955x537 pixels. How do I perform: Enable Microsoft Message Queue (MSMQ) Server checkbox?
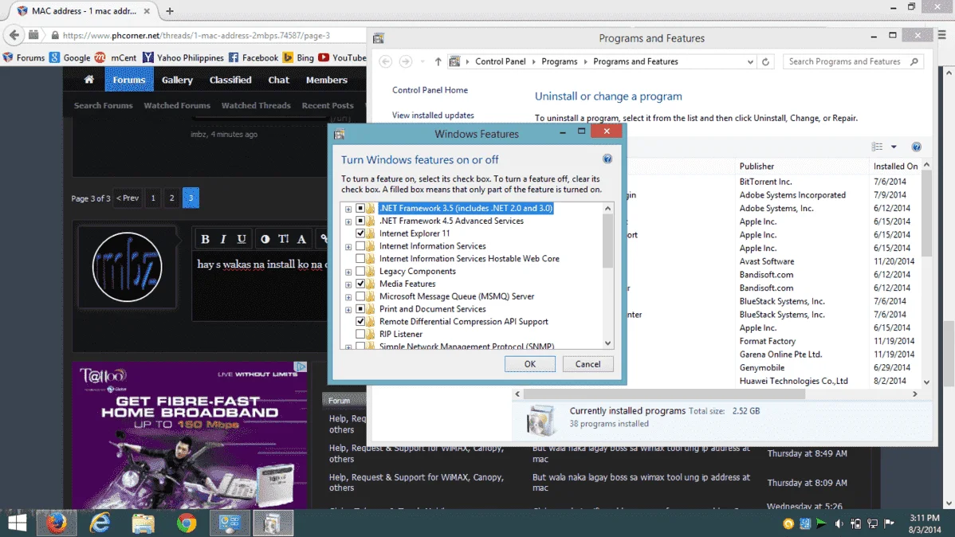pyautogui.click(x=360, y=296)
